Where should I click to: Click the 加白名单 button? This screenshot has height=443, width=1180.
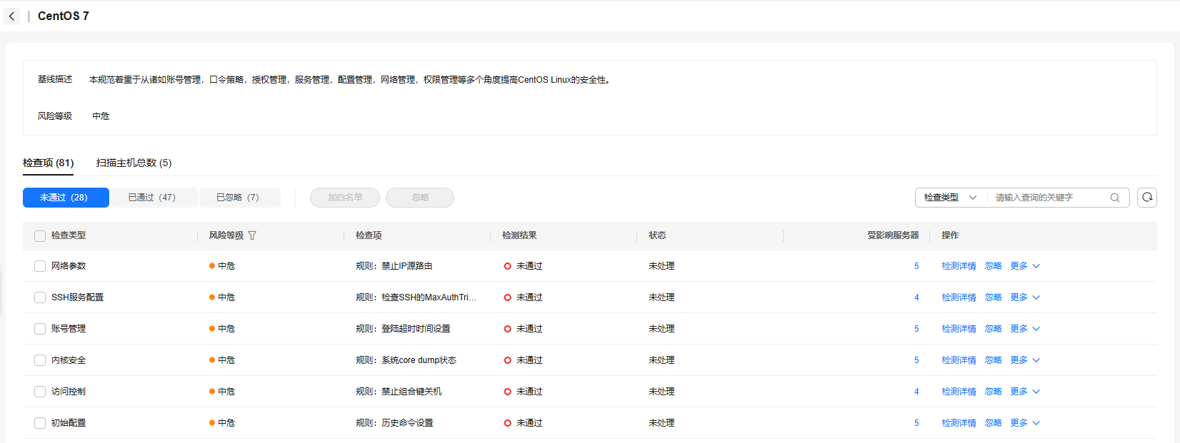345,198
